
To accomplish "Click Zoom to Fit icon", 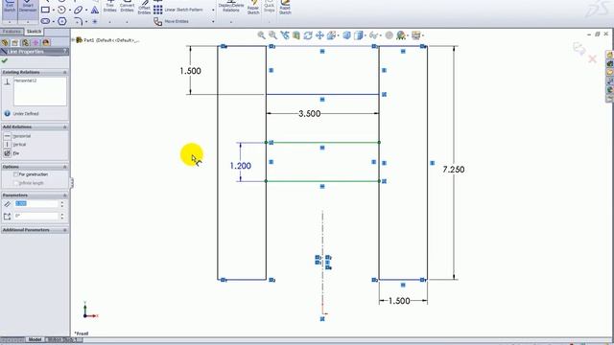I will pos(261,35).
